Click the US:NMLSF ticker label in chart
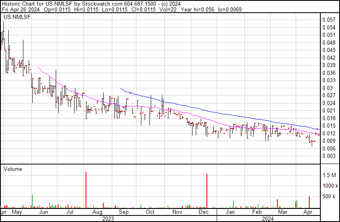This screenshot has width=340, height=222. tap(15, 17)
